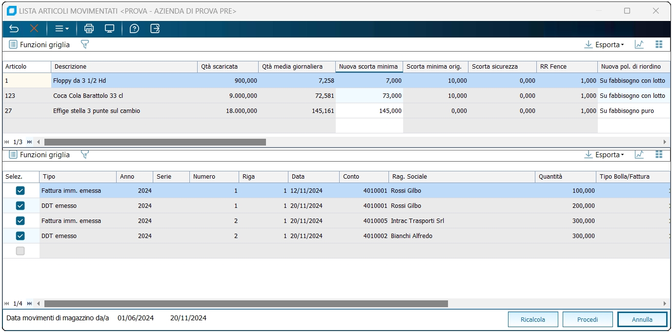
Task: Click the orange X cancel toolbar icon
Action: 34,29
